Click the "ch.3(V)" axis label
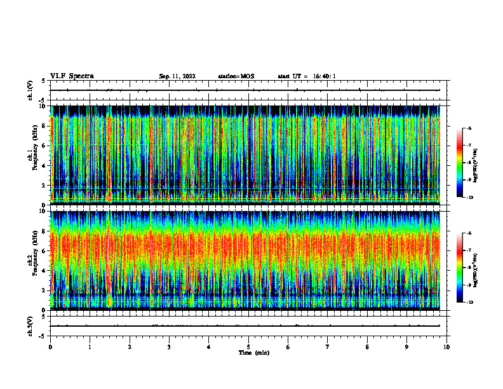Image resolution: width=503 pixels, height=389 pixels. tap(30, 326)
